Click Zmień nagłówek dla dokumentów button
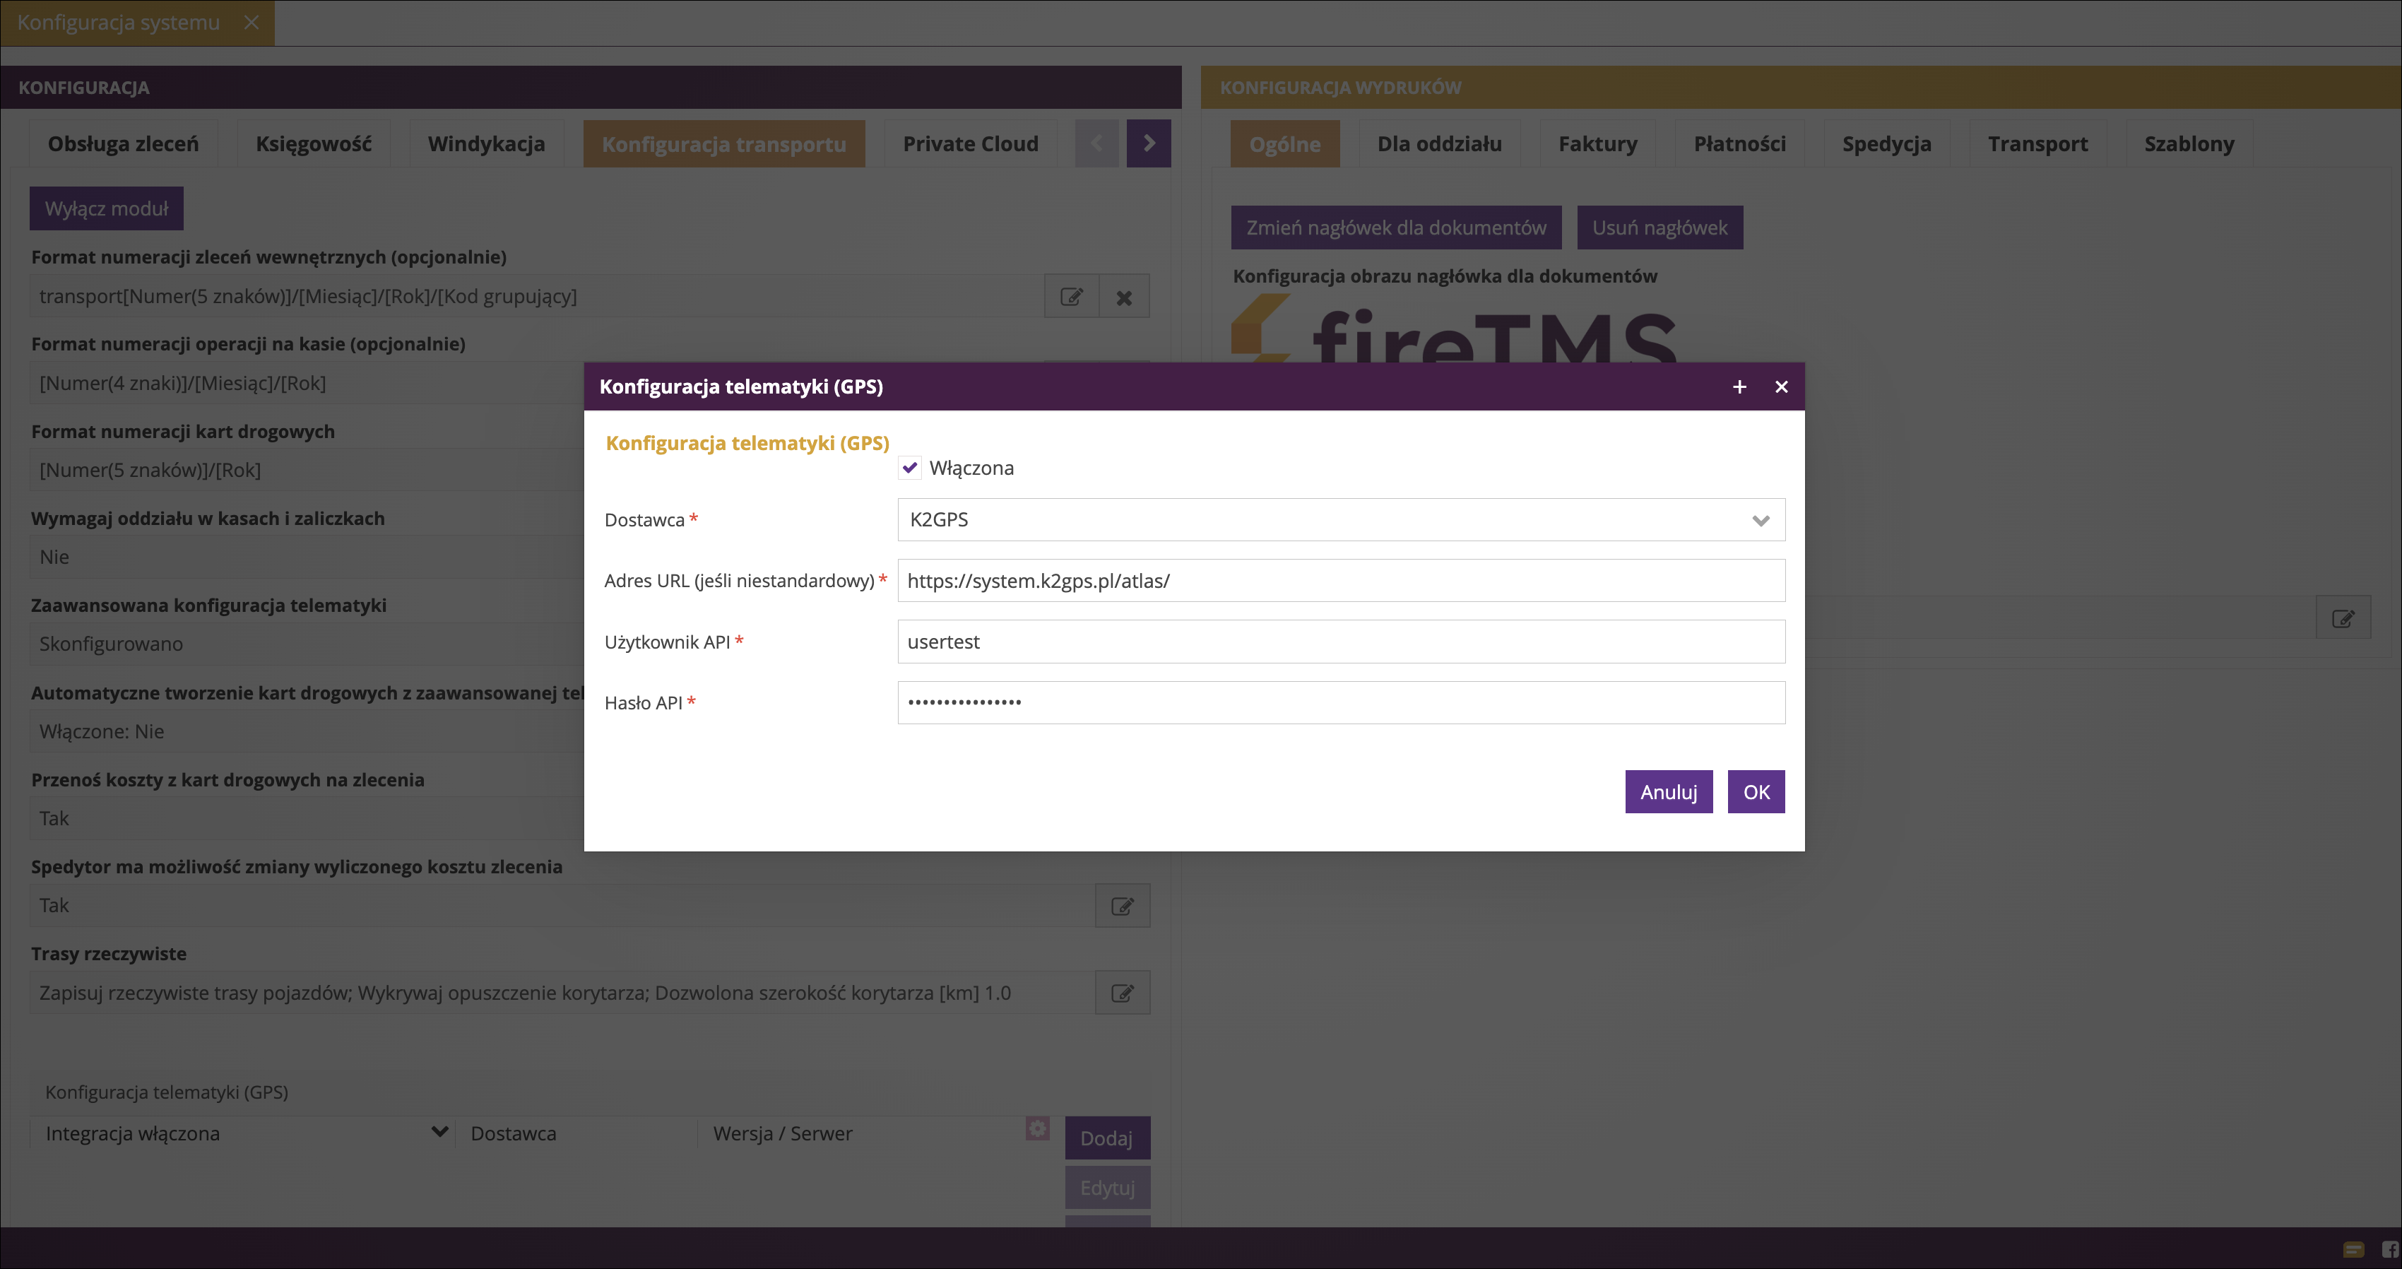The height and width of the screenshot is (1269, 2402). [1396, 228]
